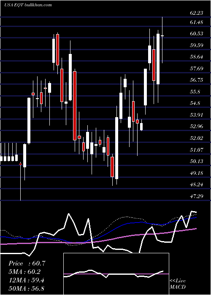Click the 56.75 price axis label
This screenshot has width=211, height=295.
pos(197,80)
